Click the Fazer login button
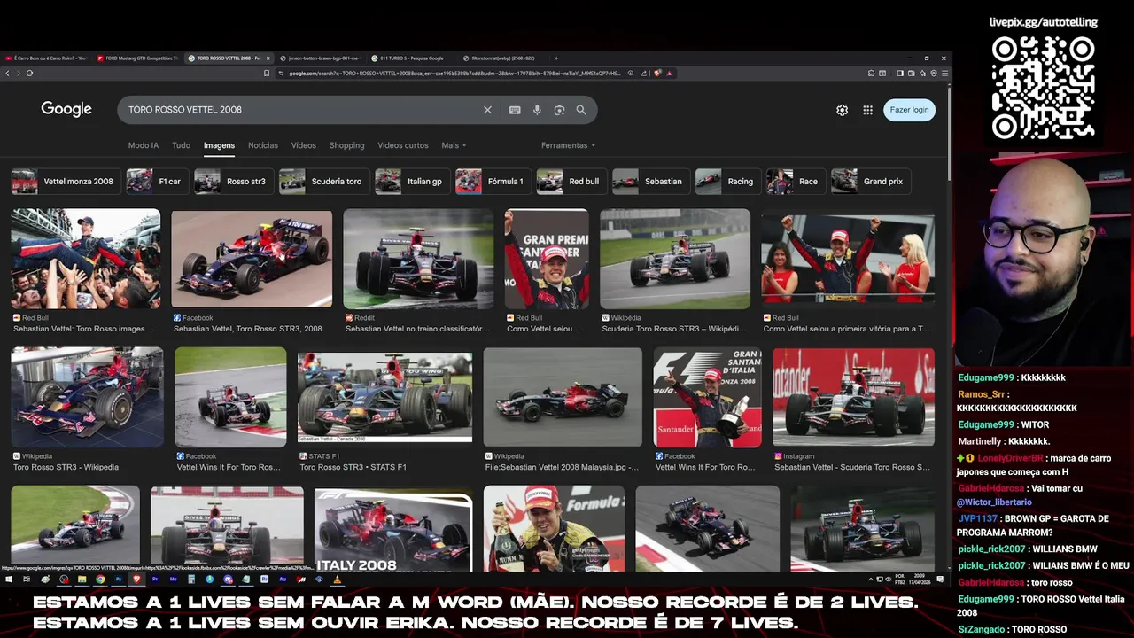Image resolution: width=1134 pixels, height=638 pixels. 909,110
